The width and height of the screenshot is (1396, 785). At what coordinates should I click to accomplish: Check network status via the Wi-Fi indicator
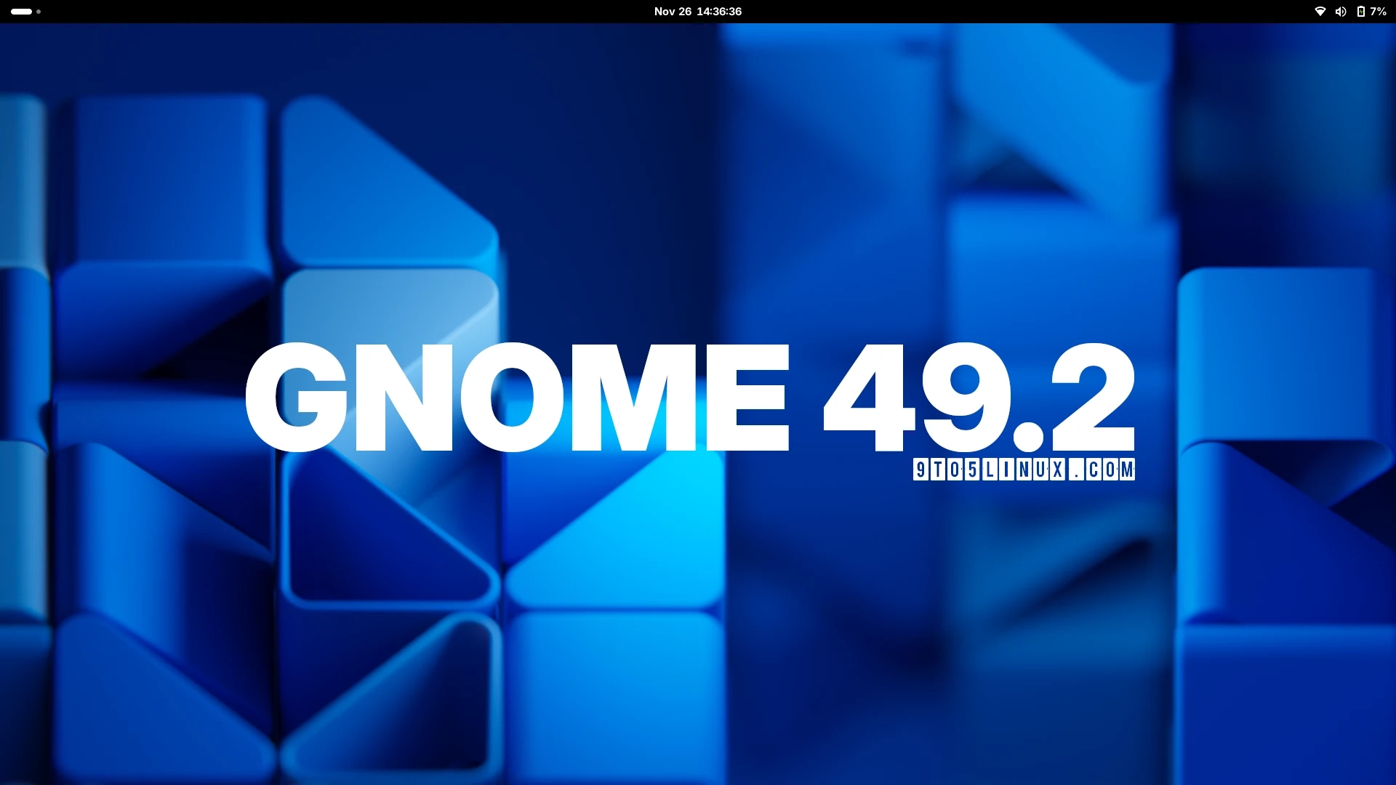coord(1320,11)
